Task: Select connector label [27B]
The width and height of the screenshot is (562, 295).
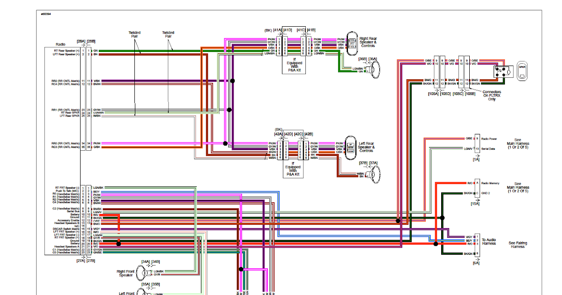Action: [x=91, y=260]
